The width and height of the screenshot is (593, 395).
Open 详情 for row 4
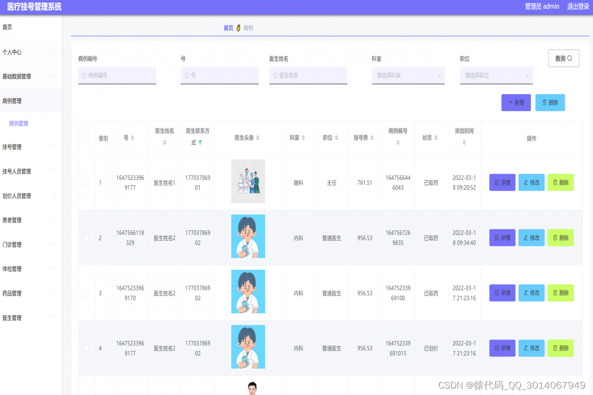(502, 348)
